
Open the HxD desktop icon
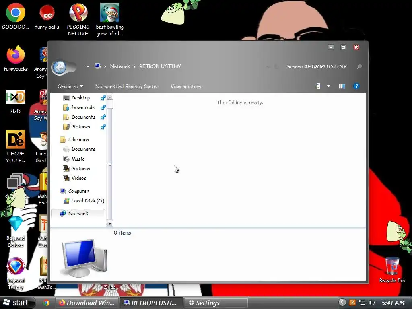tap(16, 102)
